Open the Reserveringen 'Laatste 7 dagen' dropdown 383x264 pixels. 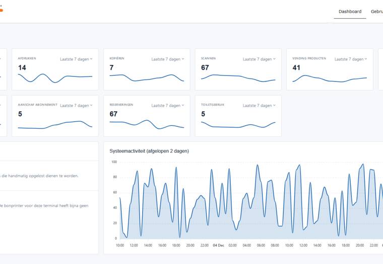168,106
